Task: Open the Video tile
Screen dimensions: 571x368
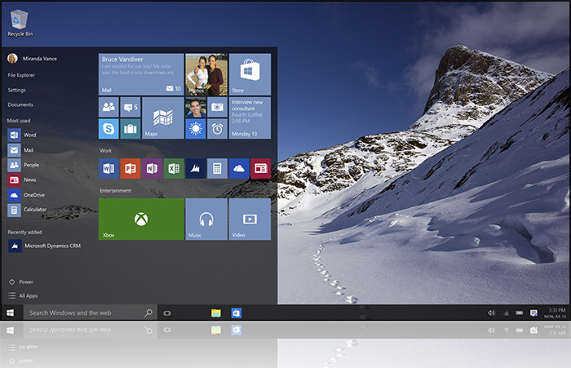Action: pos(250,219)
